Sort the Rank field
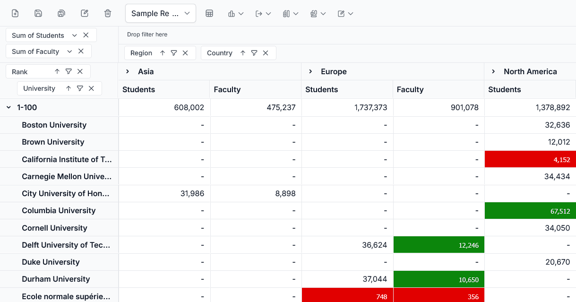 pos(57,71)
